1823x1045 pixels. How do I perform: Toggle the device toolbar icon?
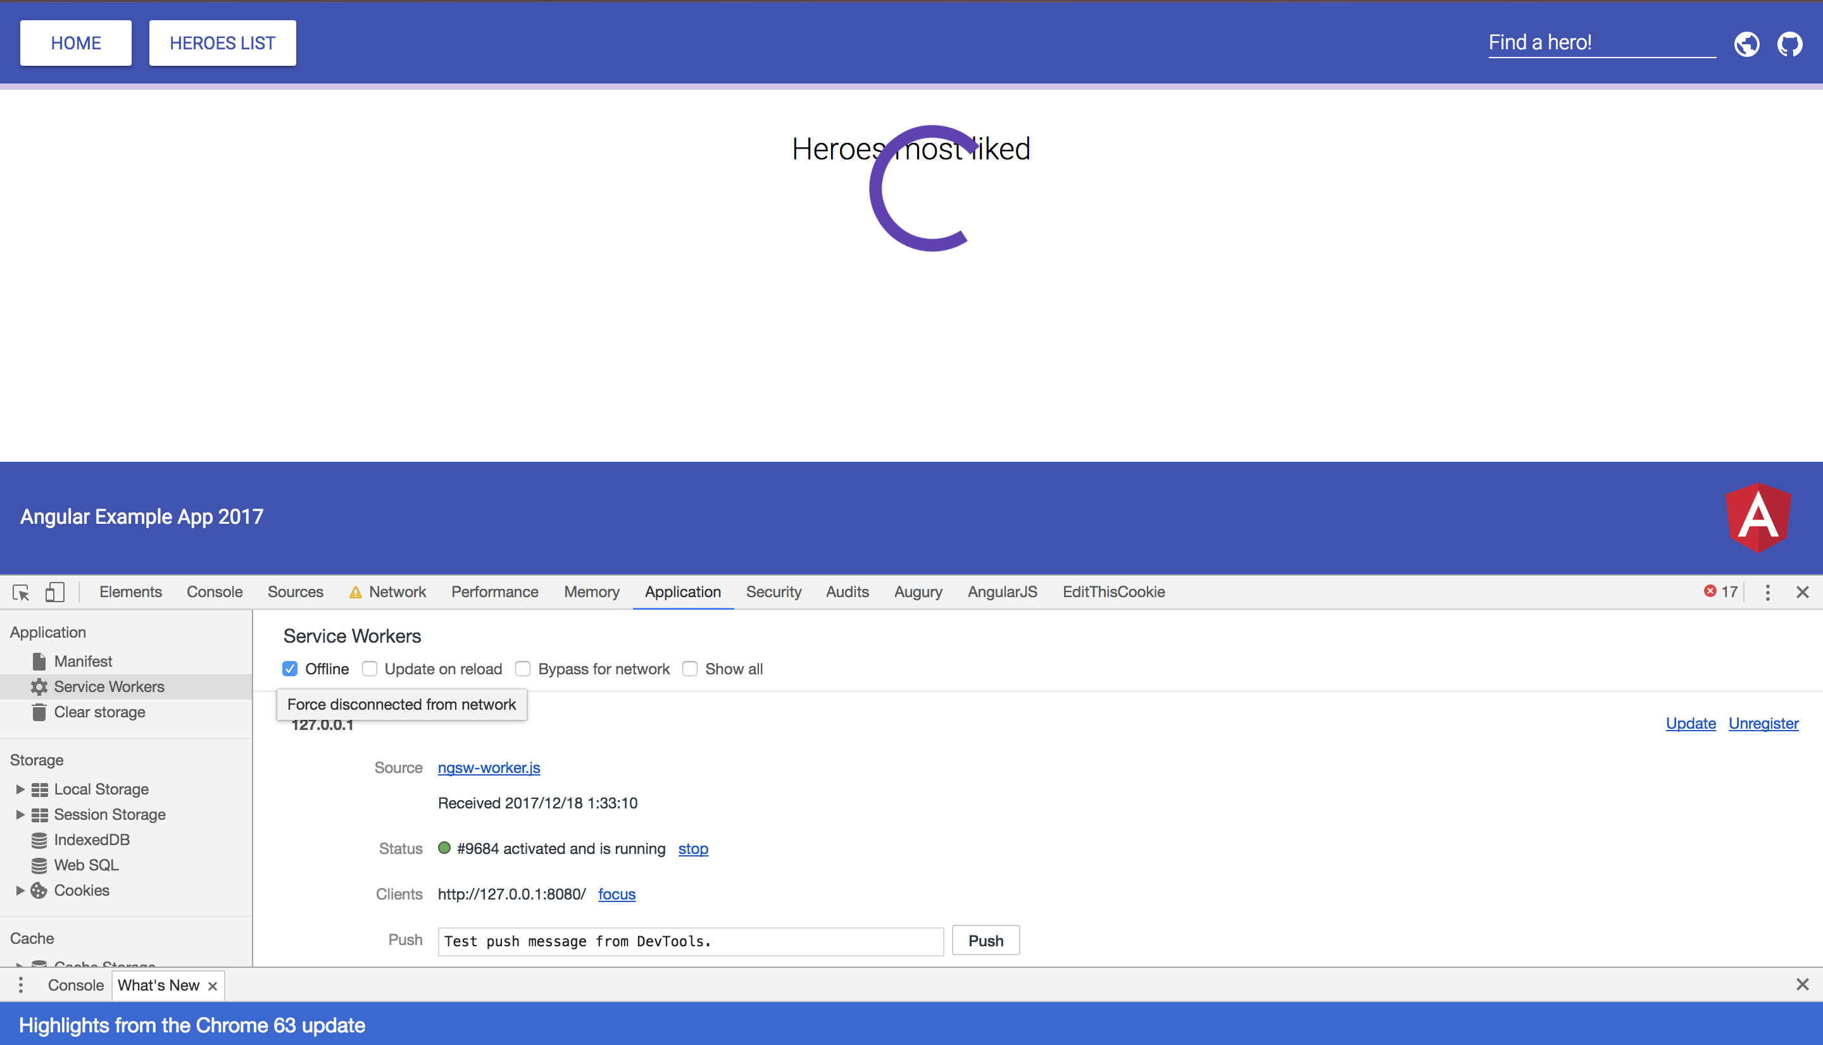click(x=55, y=591)
